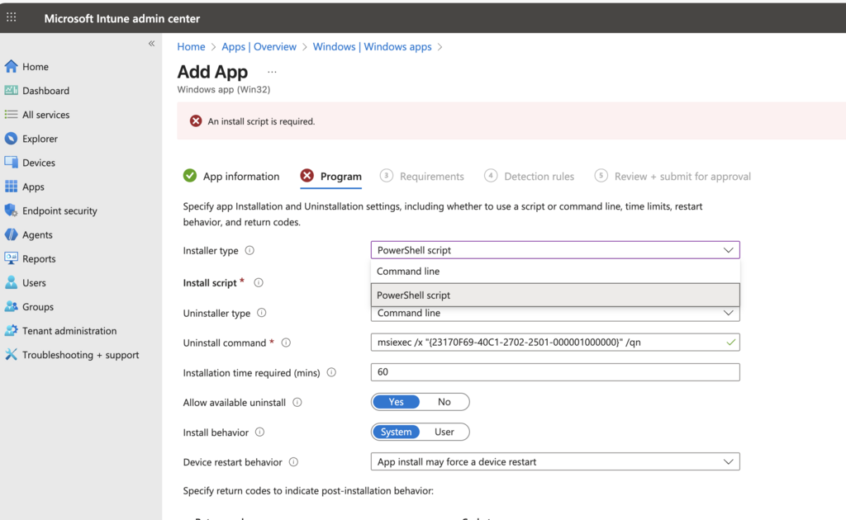Click info icon beside Install behavior

point(259,433)
